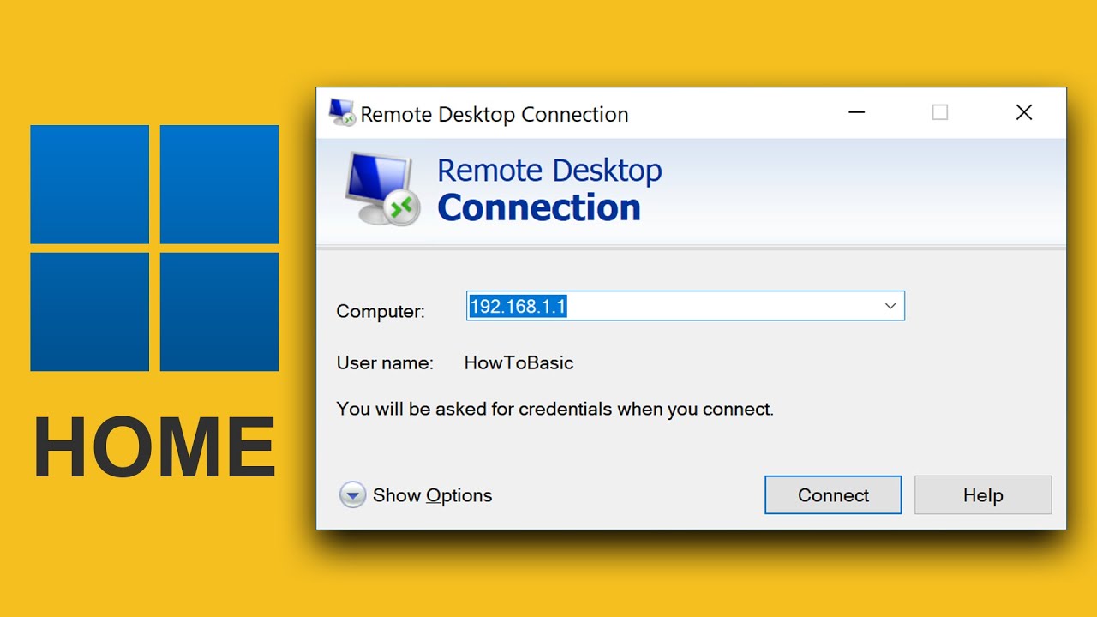The image size is (1097, 617).
Task: Click the Connect button
Action: click(833, 495)
